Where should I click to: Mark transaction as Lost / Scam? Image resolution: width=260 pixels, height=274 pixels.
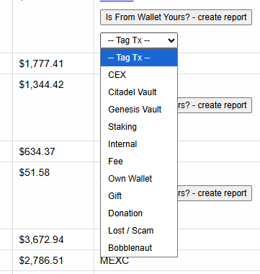139,231
